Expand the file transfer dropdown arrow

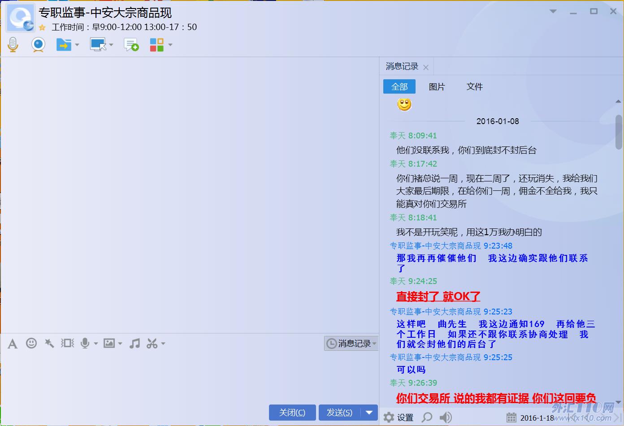[77, 45]
